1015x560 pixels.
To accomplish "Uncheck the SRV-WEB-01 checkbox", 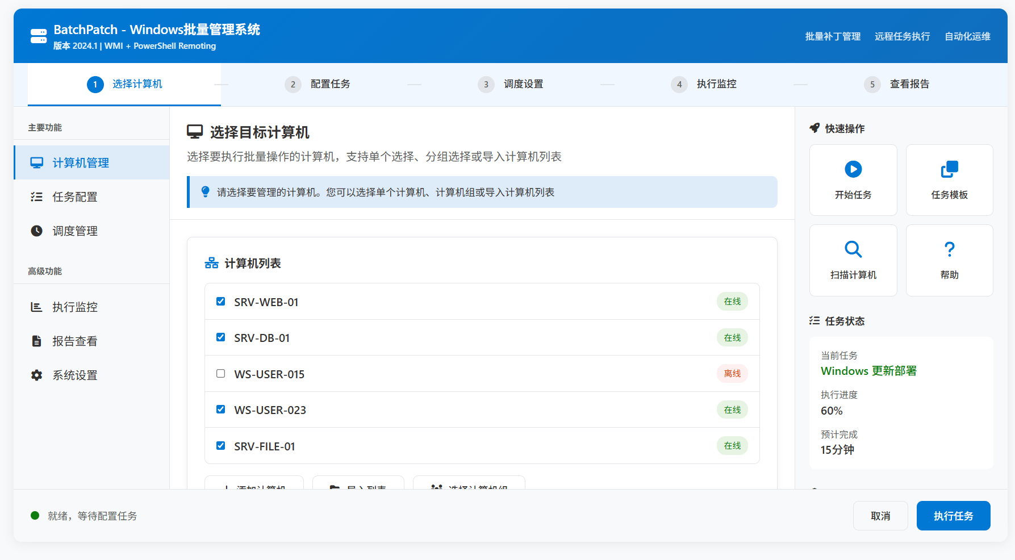I will pos(221,302).
